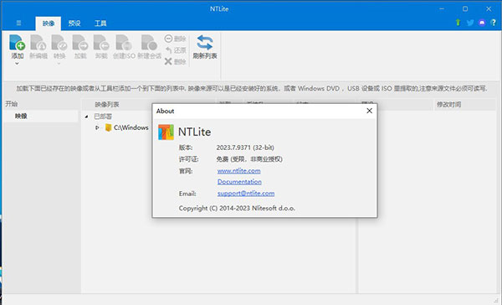Click the 还原 (Restore) arrow item

[x=176, y=50]
